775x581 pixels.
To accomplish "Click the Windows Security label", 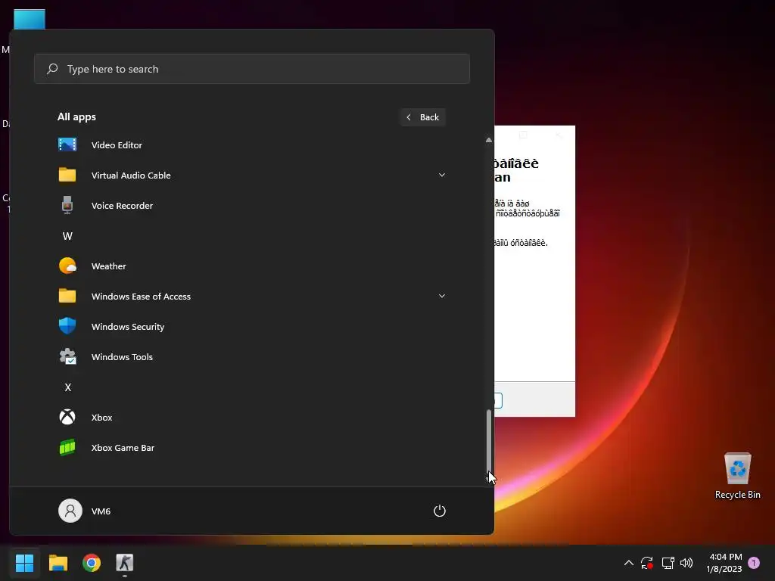I will pos(127,327).
